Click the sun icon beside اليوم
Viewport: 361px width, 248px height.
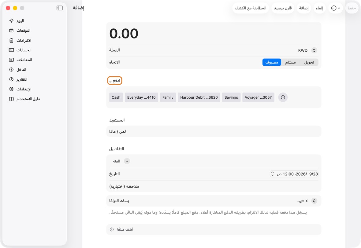tap(11, 21)
